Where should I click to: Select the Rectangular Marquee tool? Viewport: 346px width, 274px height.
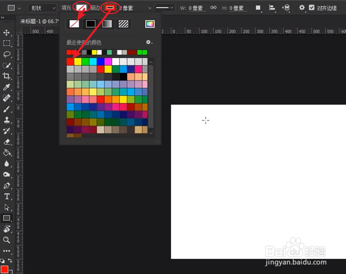tap(6, 43)
